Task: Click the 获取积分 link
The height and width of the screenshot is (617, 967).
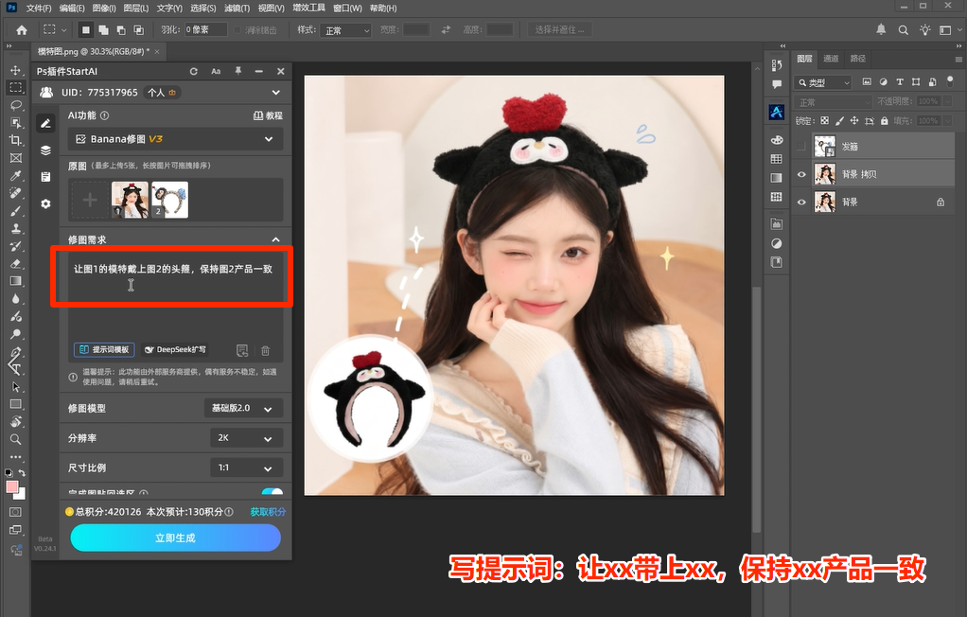Action: [x=268, y=512]
